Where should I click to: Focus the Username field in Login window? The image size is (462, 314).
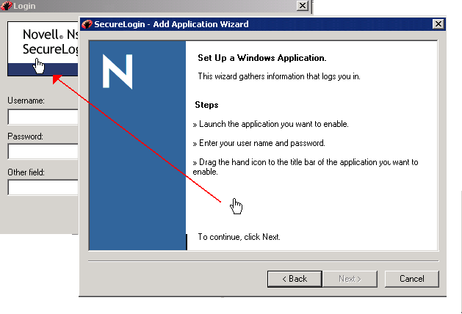[43, 117]
